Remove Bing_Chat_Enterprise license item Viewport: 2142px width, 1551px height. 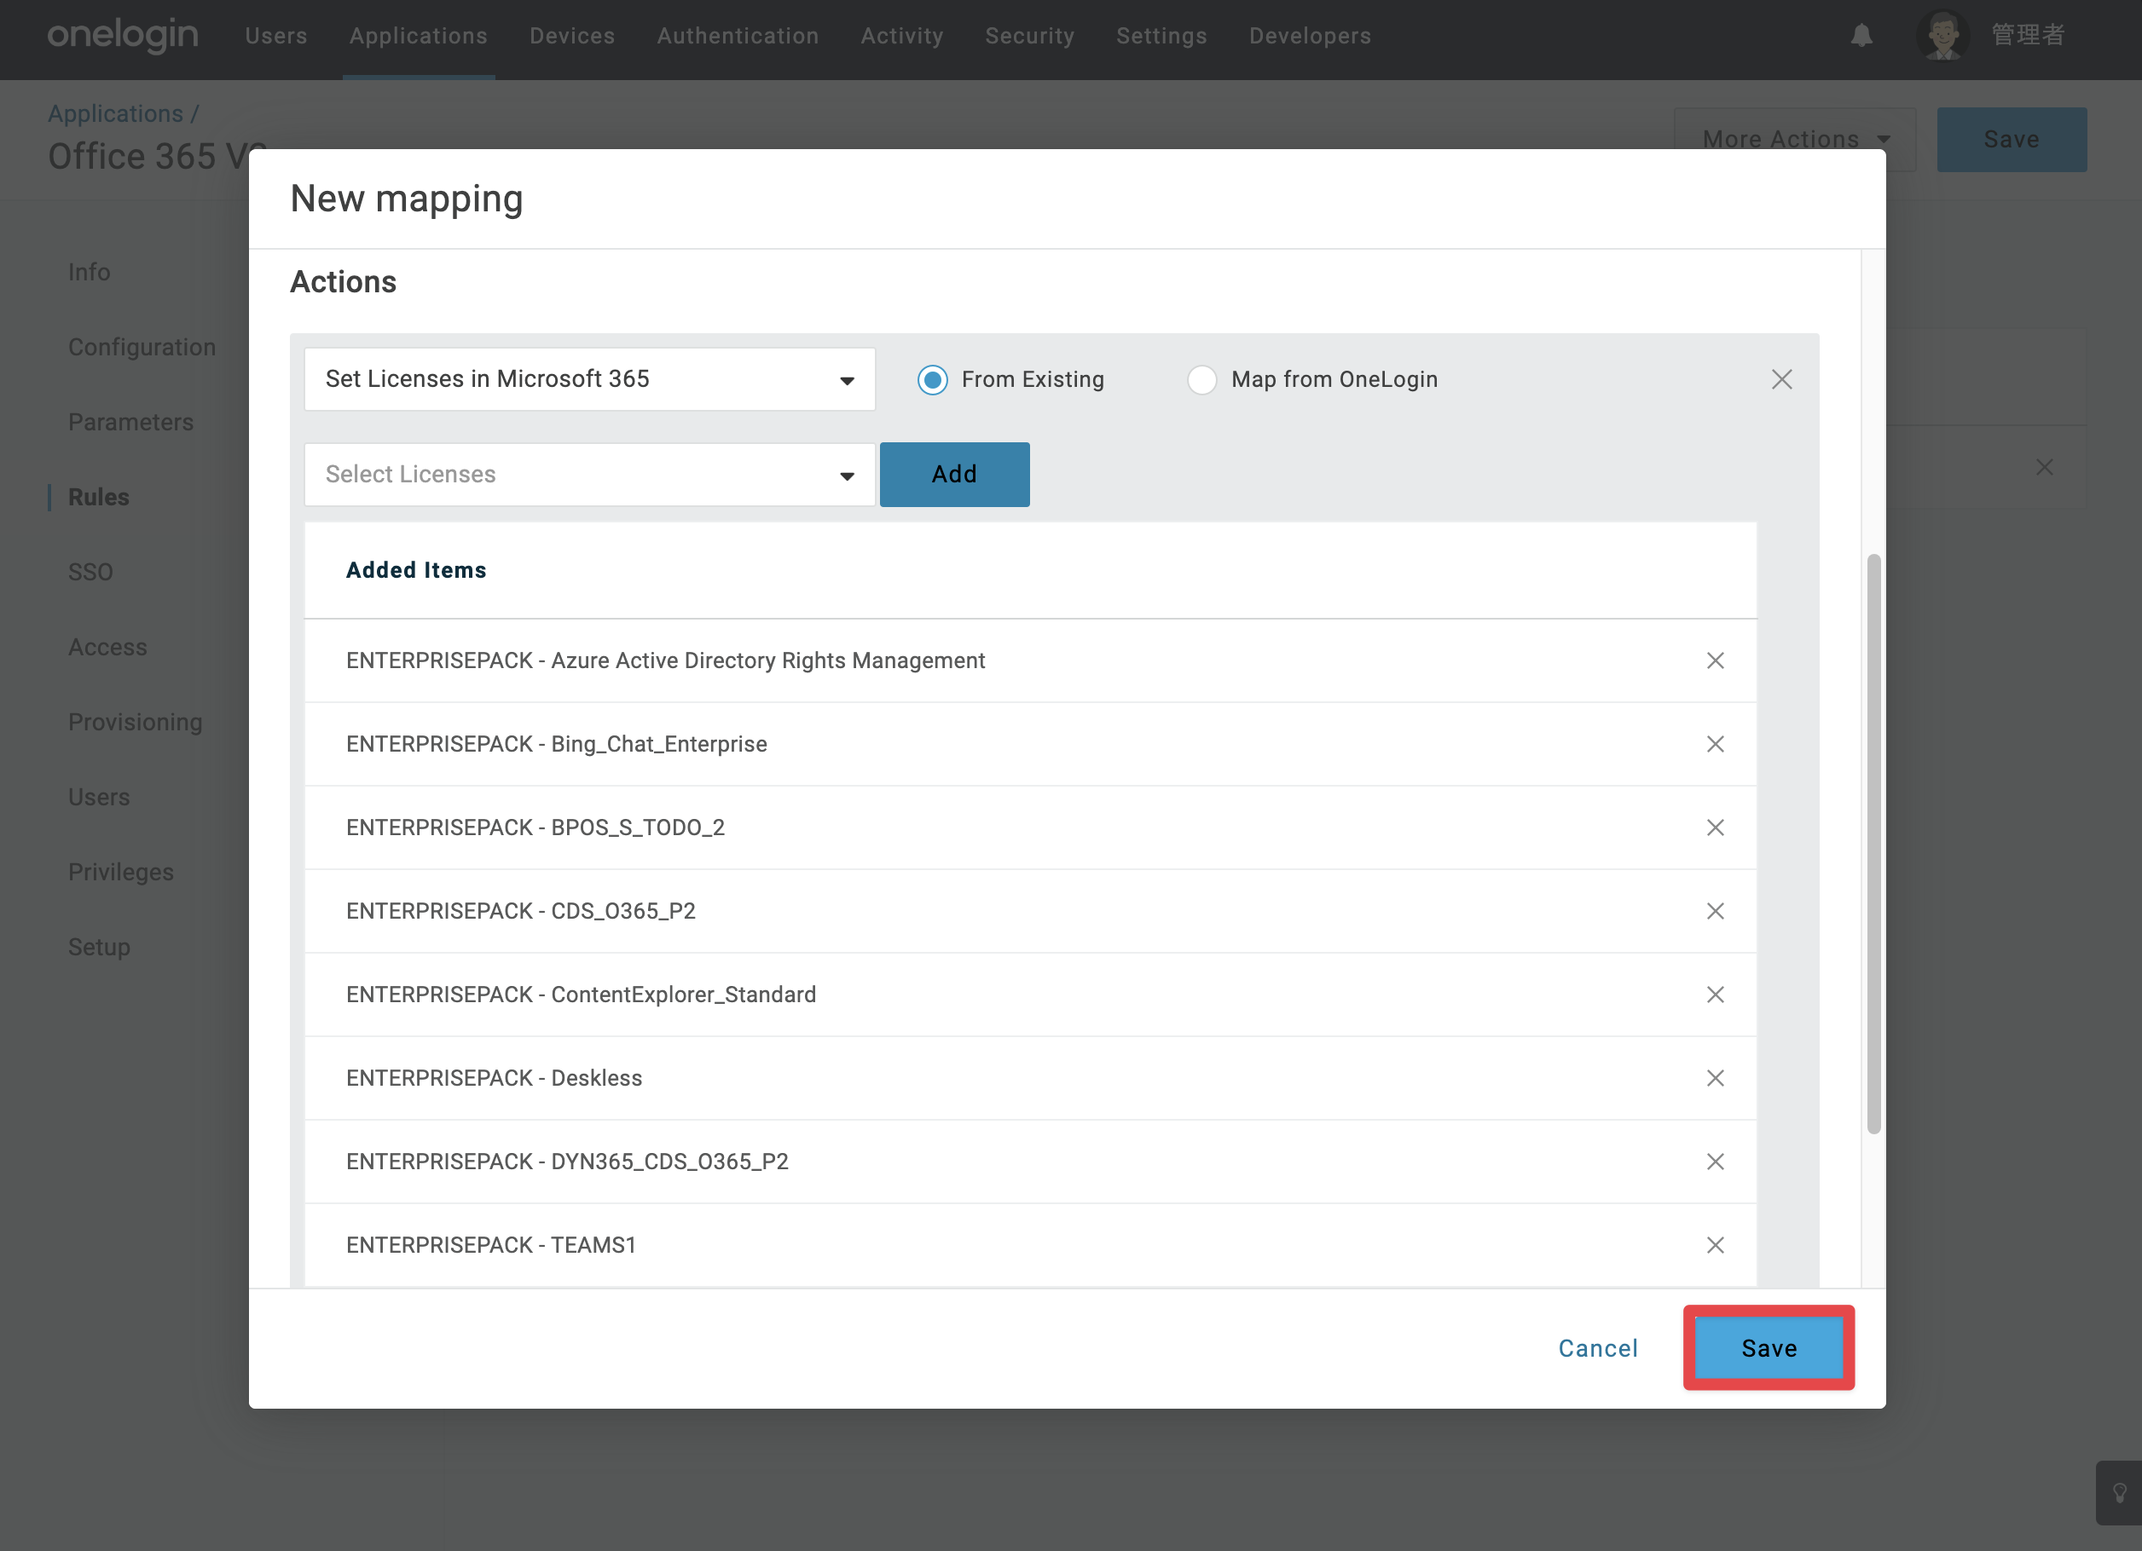tap(1715, 744)
